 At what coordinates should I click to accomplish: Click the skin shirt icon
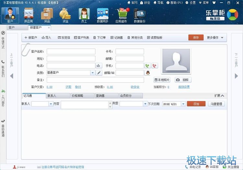click(214, 3)
